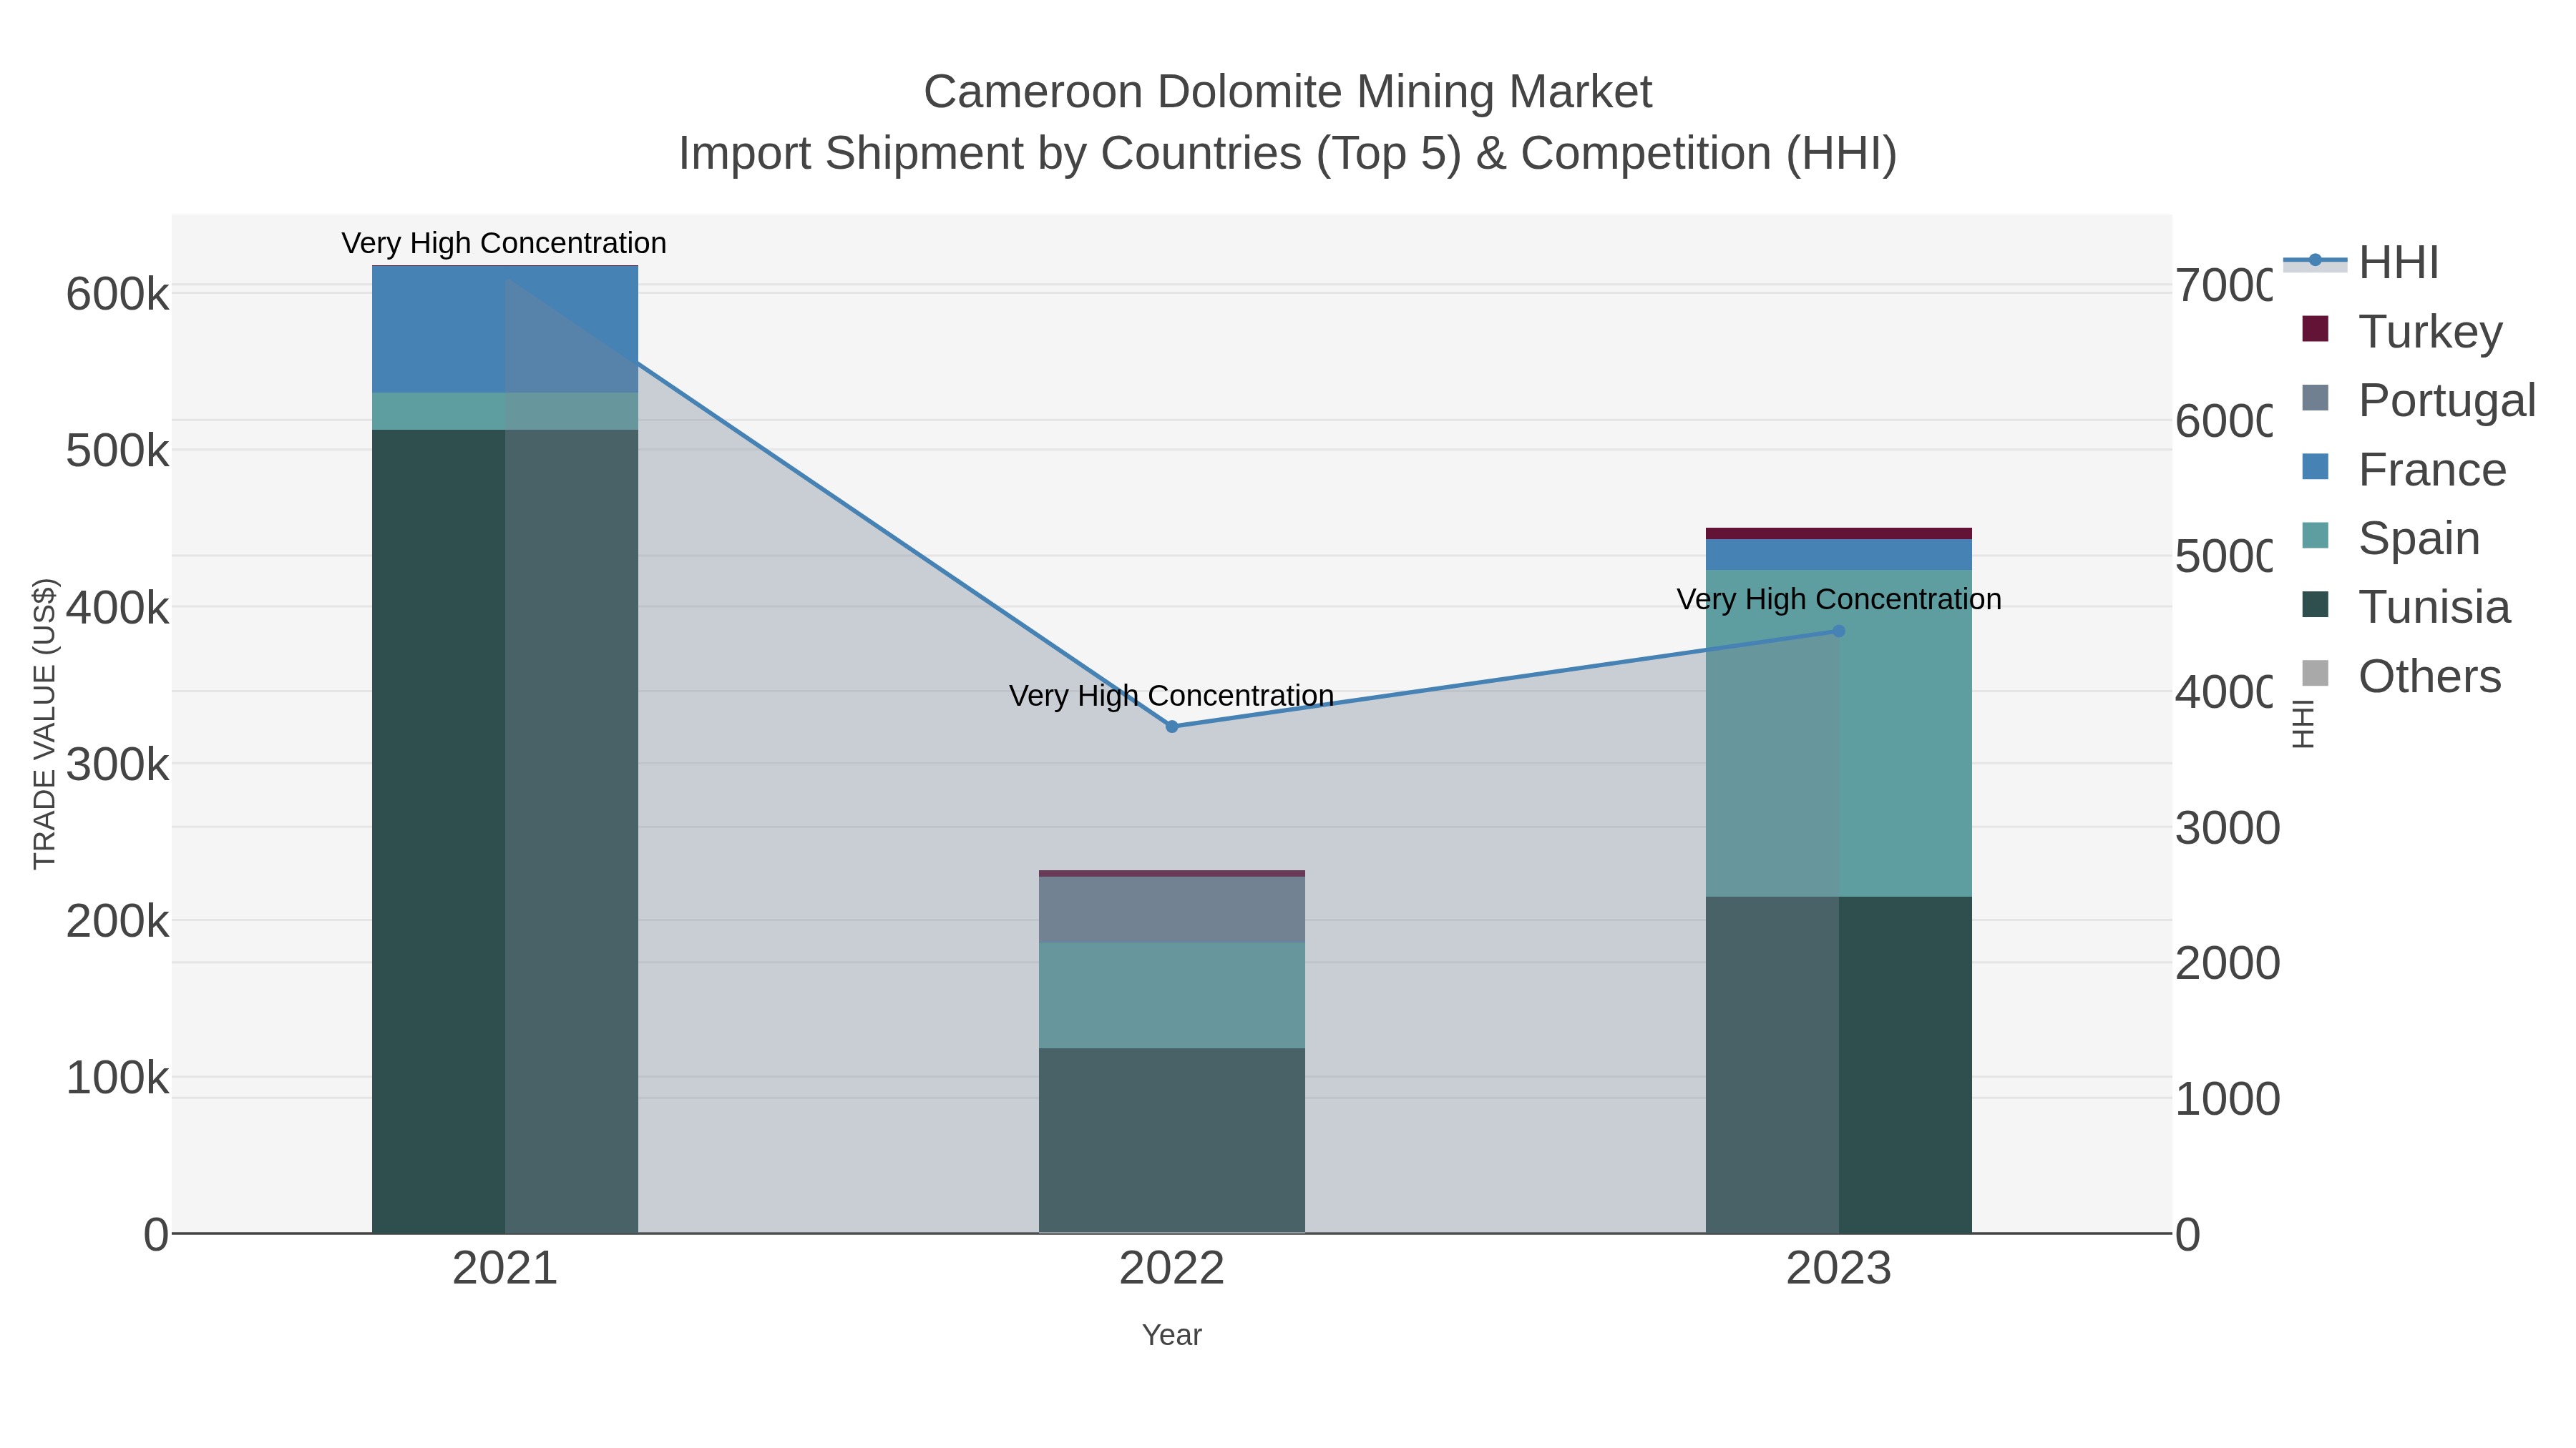The height and width of the screenshot is (1448, 2576).
Task: Click the 'TRADE VALUE (US$)' axis title
Action: (44, 724)
